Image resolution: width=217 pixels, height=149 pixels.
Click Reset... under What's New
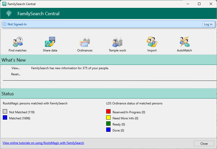point(16,74)
